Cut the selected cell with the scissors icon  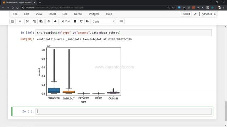point(28,21)
